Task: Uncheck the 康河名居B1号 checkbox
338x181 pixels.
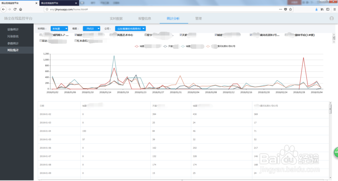Action: [x=251, y=35]
